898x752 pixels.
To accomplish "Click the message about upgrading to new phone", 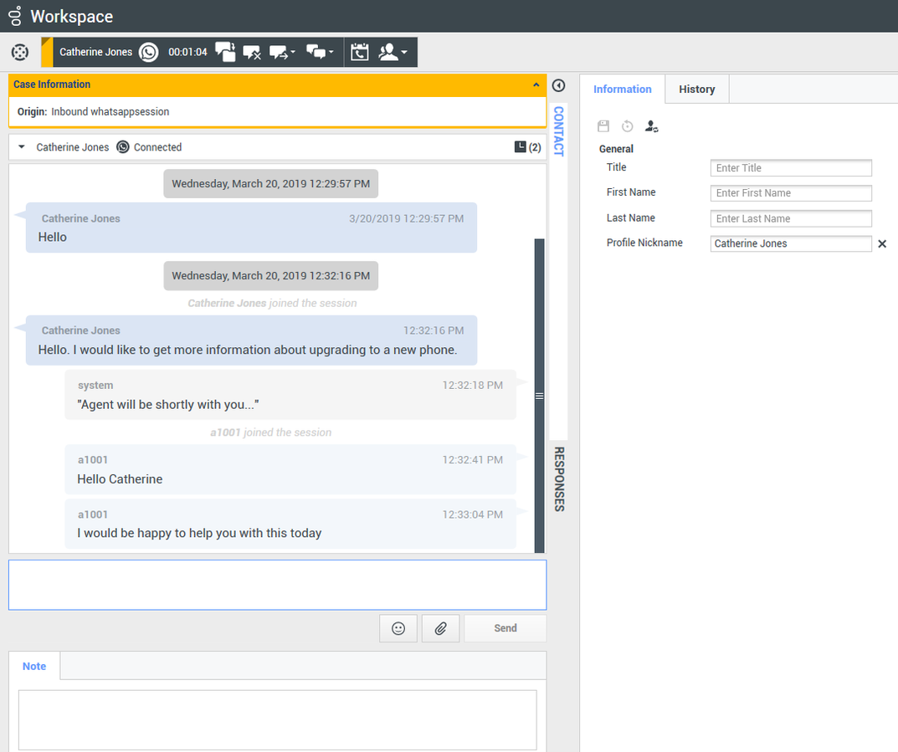I will click(251, 340).
